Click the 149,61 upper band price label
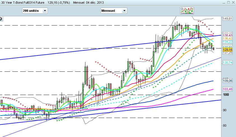The image size is (236, 137). 227,19
